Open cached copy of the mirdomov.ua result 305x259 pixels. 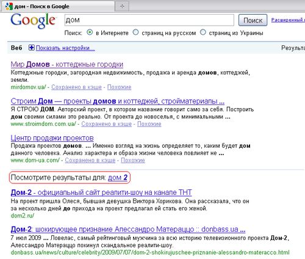tap(76, 87)
